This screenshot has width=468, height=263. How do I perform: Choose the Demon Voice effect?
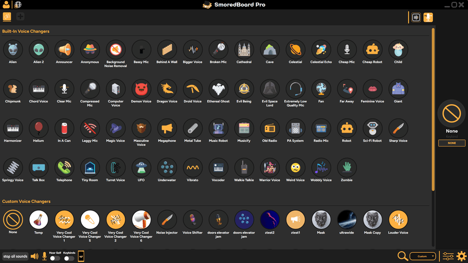point(141,89)
